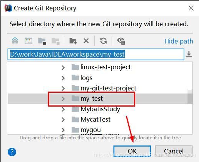The image size is (199, 162).
Task: Create a New Folder via toolbar
Action: pos(73,41)
